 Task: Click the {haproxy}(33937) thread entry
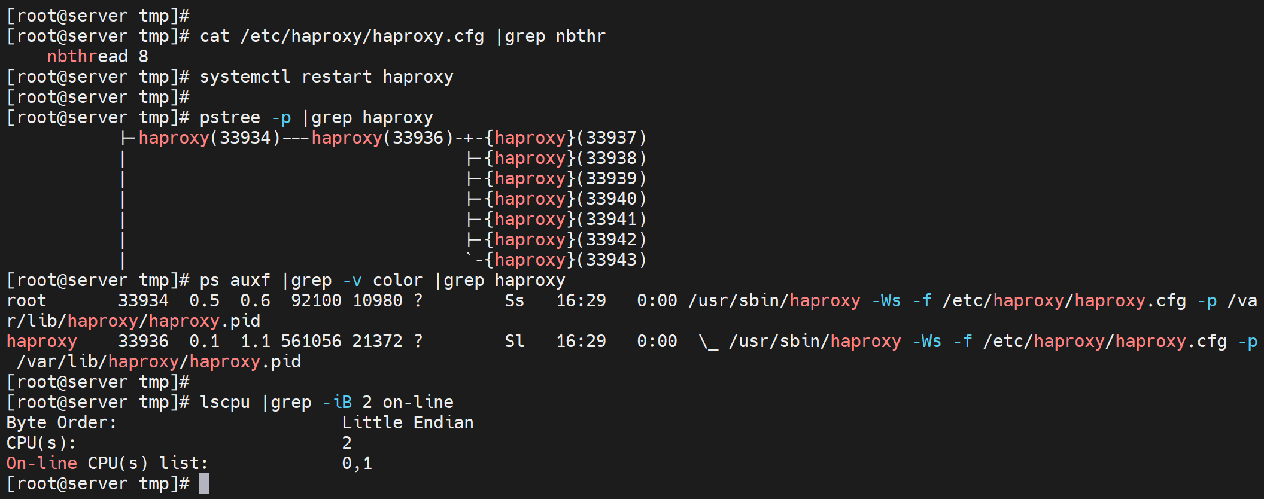[x=566, y=138]
